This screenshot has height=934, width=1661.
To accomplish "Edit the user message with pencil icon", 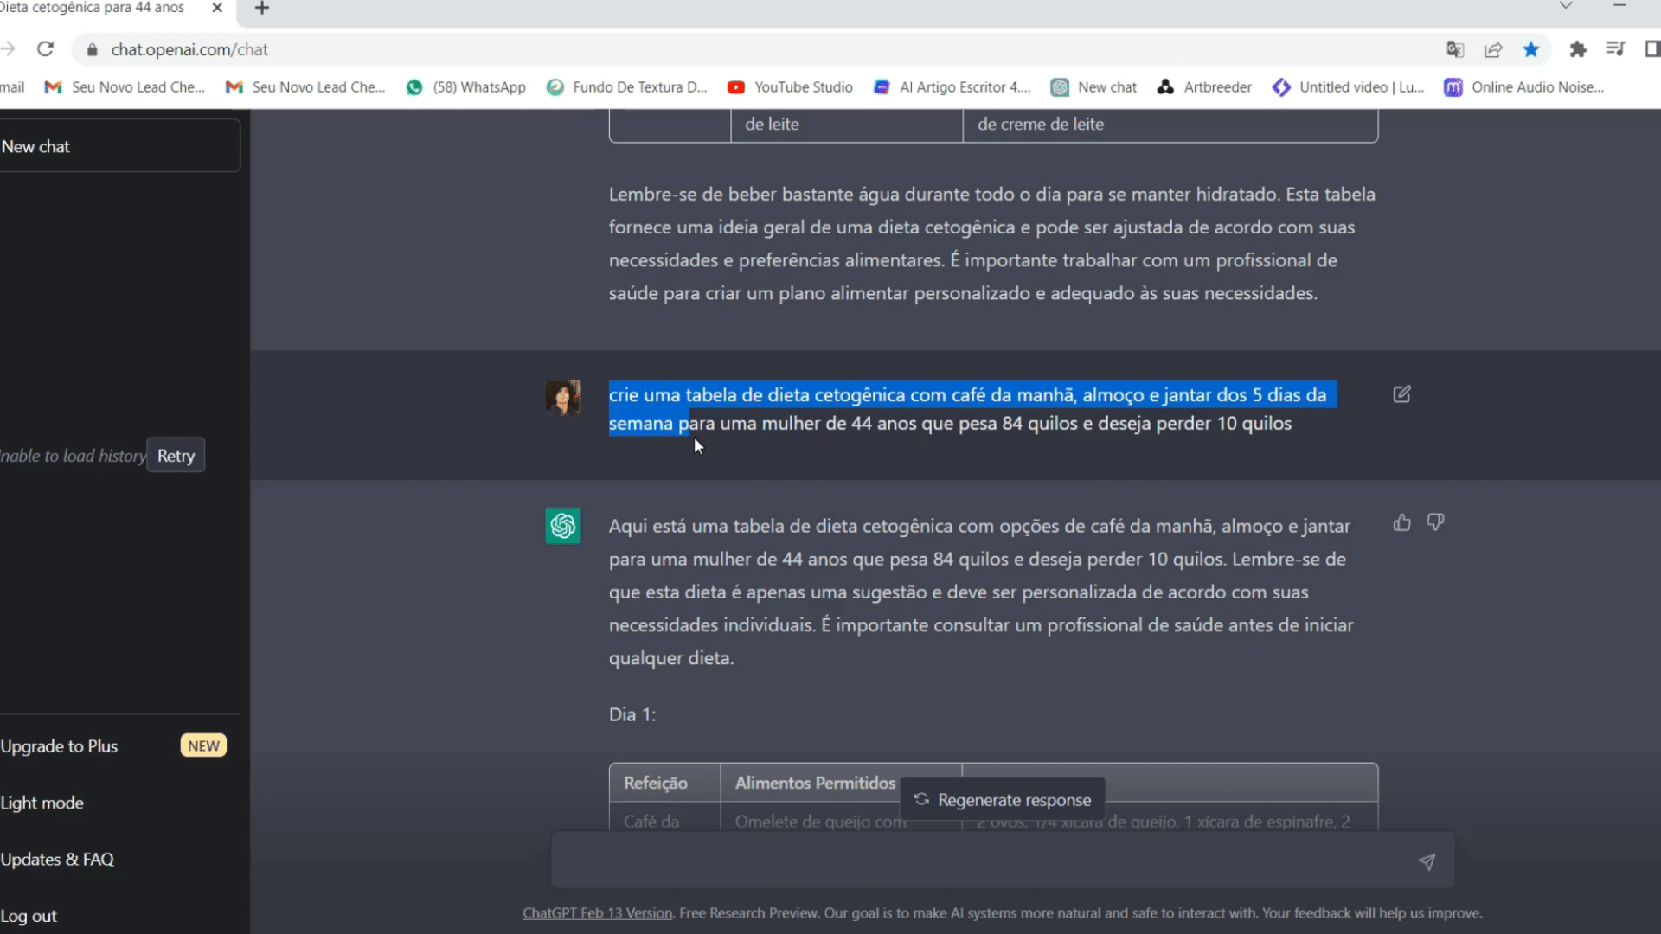I will [x=1401, y=394].
